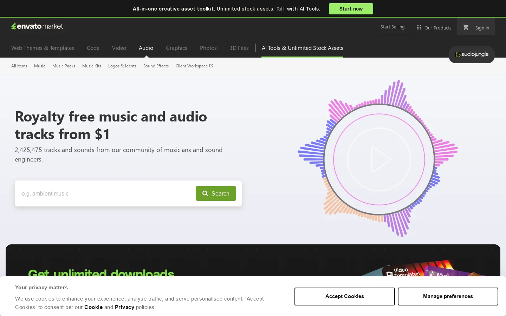Click the magnifier icon in Search button
Image resolution: width=506 pixels, height=316 pixels.
pyautogui.click(x=205, y=193)
